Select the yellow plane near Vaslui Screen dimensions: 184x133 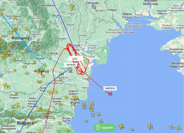[72, 9]
